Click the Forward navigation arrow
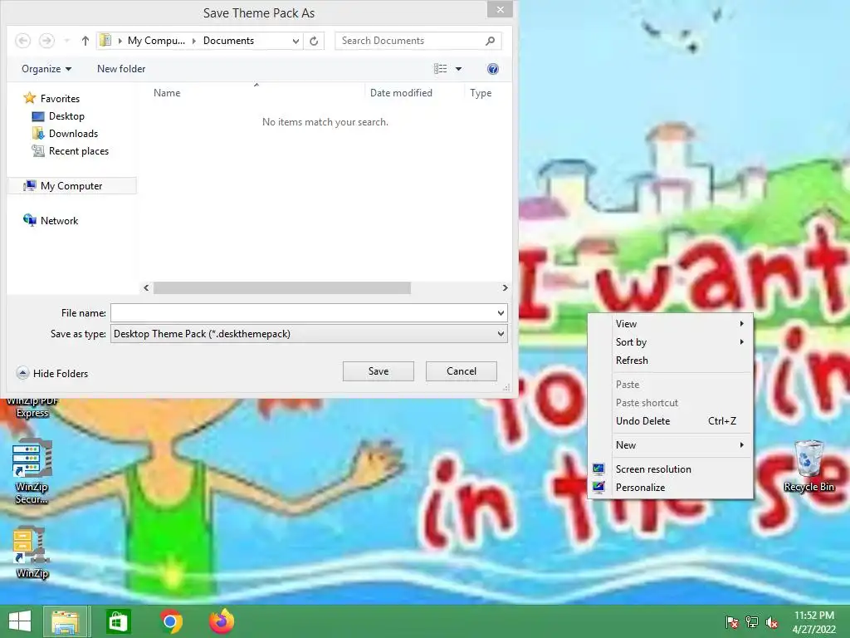850x638 pixels. 46,41
